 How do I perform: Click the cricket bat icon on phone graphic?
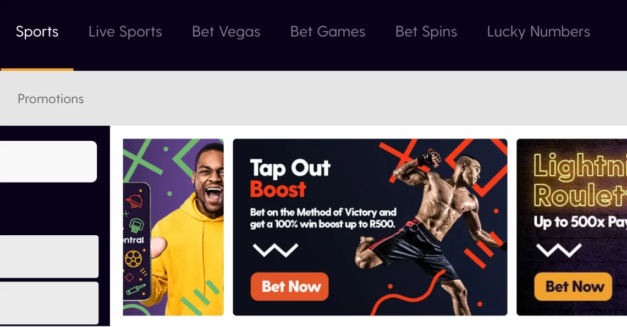click(136, 289)
